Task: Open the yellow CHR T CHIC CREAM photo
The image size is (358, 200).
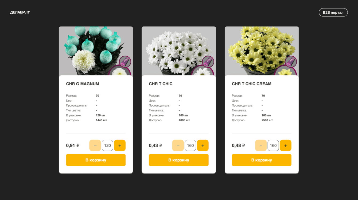Action: pyautogui.click(x=262, y=51)
